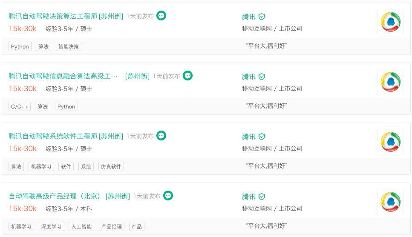Image resolution: width=412 pixels, height=237 pixels.
Task: Click verified shield in 腾讯自动驾驶决策算法工程师 listing
Action: coord(262,17)
